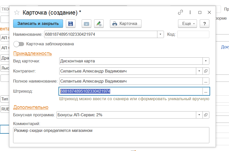Open the three-dot vertical menu in title bar
Screen dimensions: 229x151
point(190,12)
